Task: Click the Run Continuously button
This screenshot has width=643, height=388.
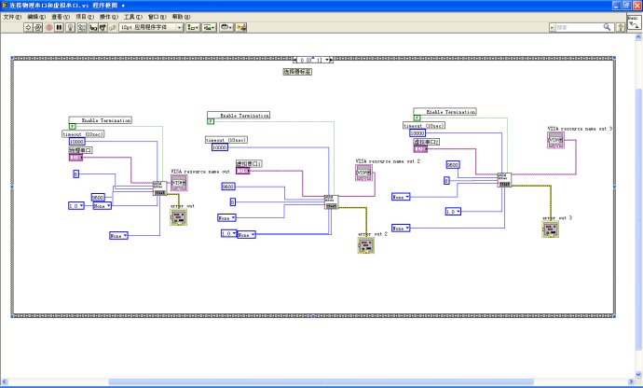Action: (36, 27)
